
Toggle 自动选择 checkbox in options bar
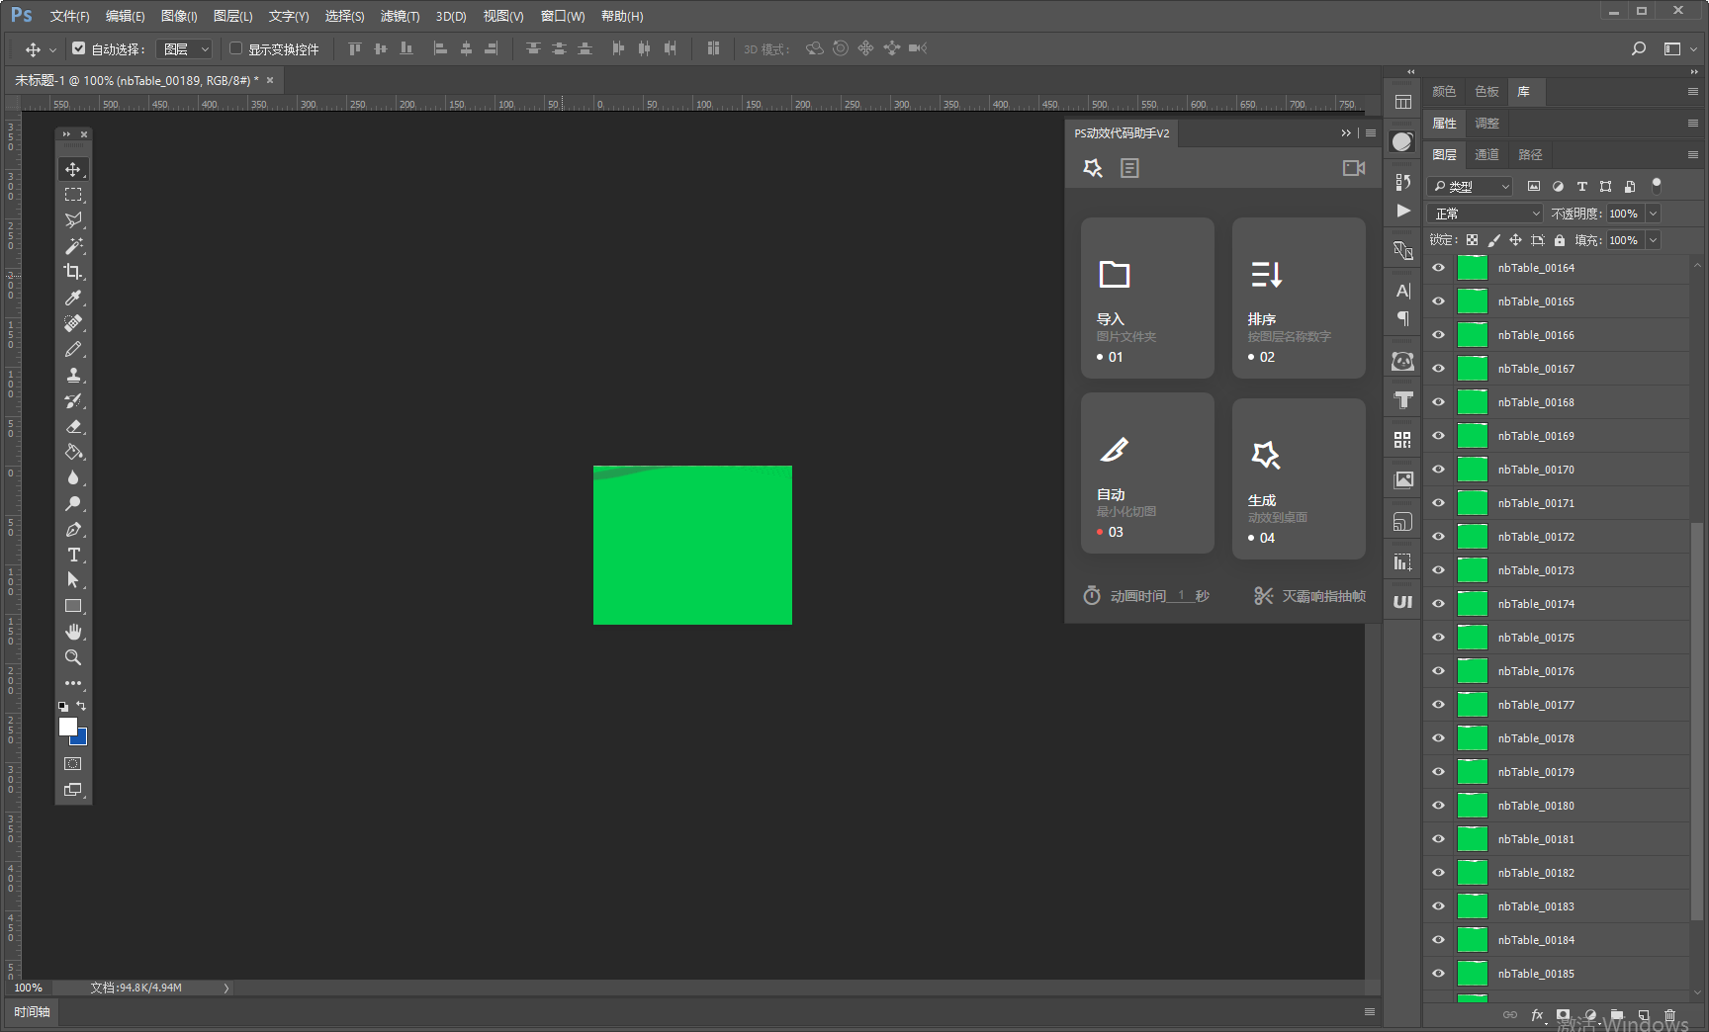79,47
